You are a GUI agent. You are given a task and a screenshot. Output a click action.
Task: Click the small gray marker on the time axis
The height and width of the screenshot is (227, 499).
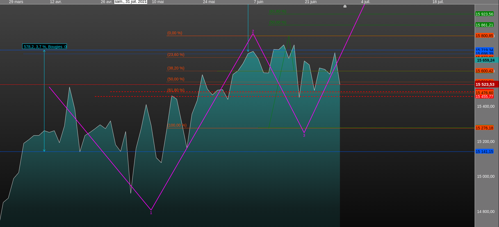point(345,6)
